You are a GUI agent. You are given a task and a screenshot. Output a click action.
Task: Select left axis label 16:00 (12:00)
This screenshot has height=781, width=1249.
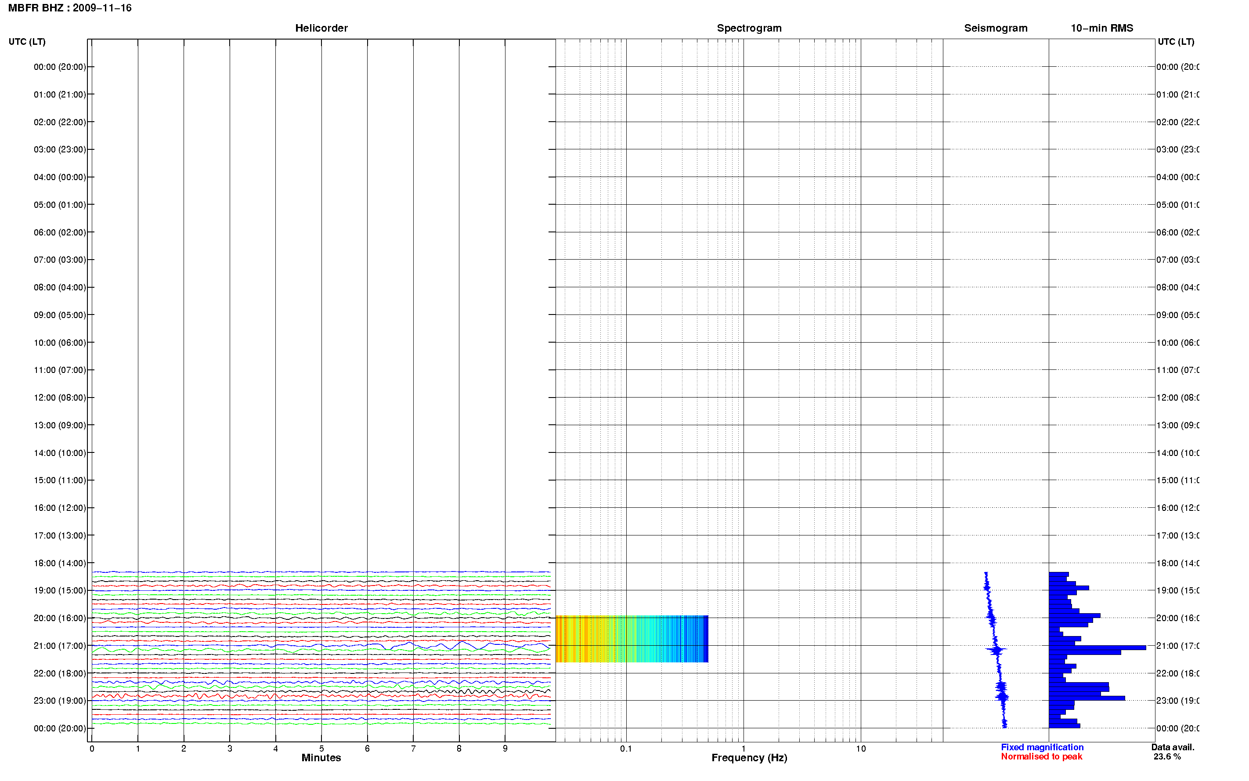pos(60,508)
